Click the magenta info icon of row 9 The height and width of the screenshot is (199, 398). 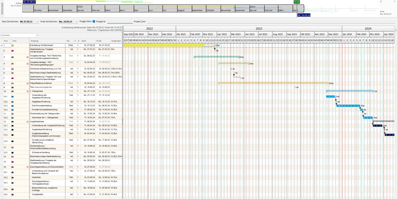pos(13,87)
